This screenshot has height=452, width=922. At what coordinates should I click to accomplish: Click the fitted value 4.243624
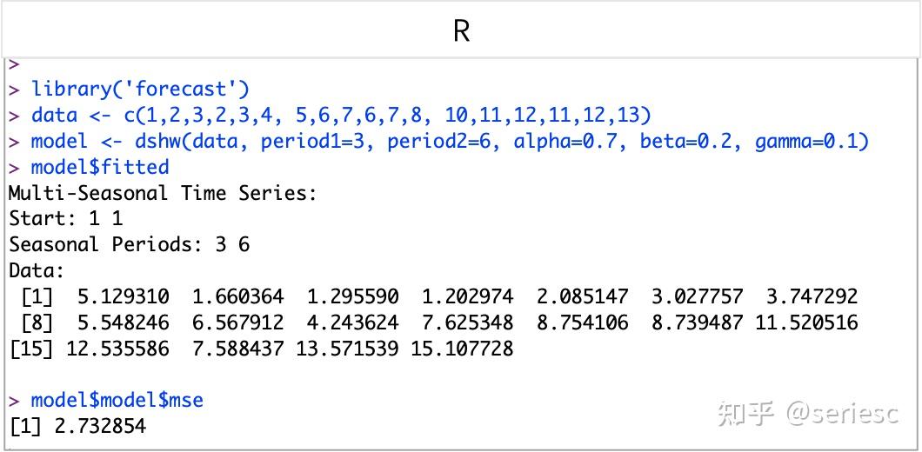(x=352, y=322)
